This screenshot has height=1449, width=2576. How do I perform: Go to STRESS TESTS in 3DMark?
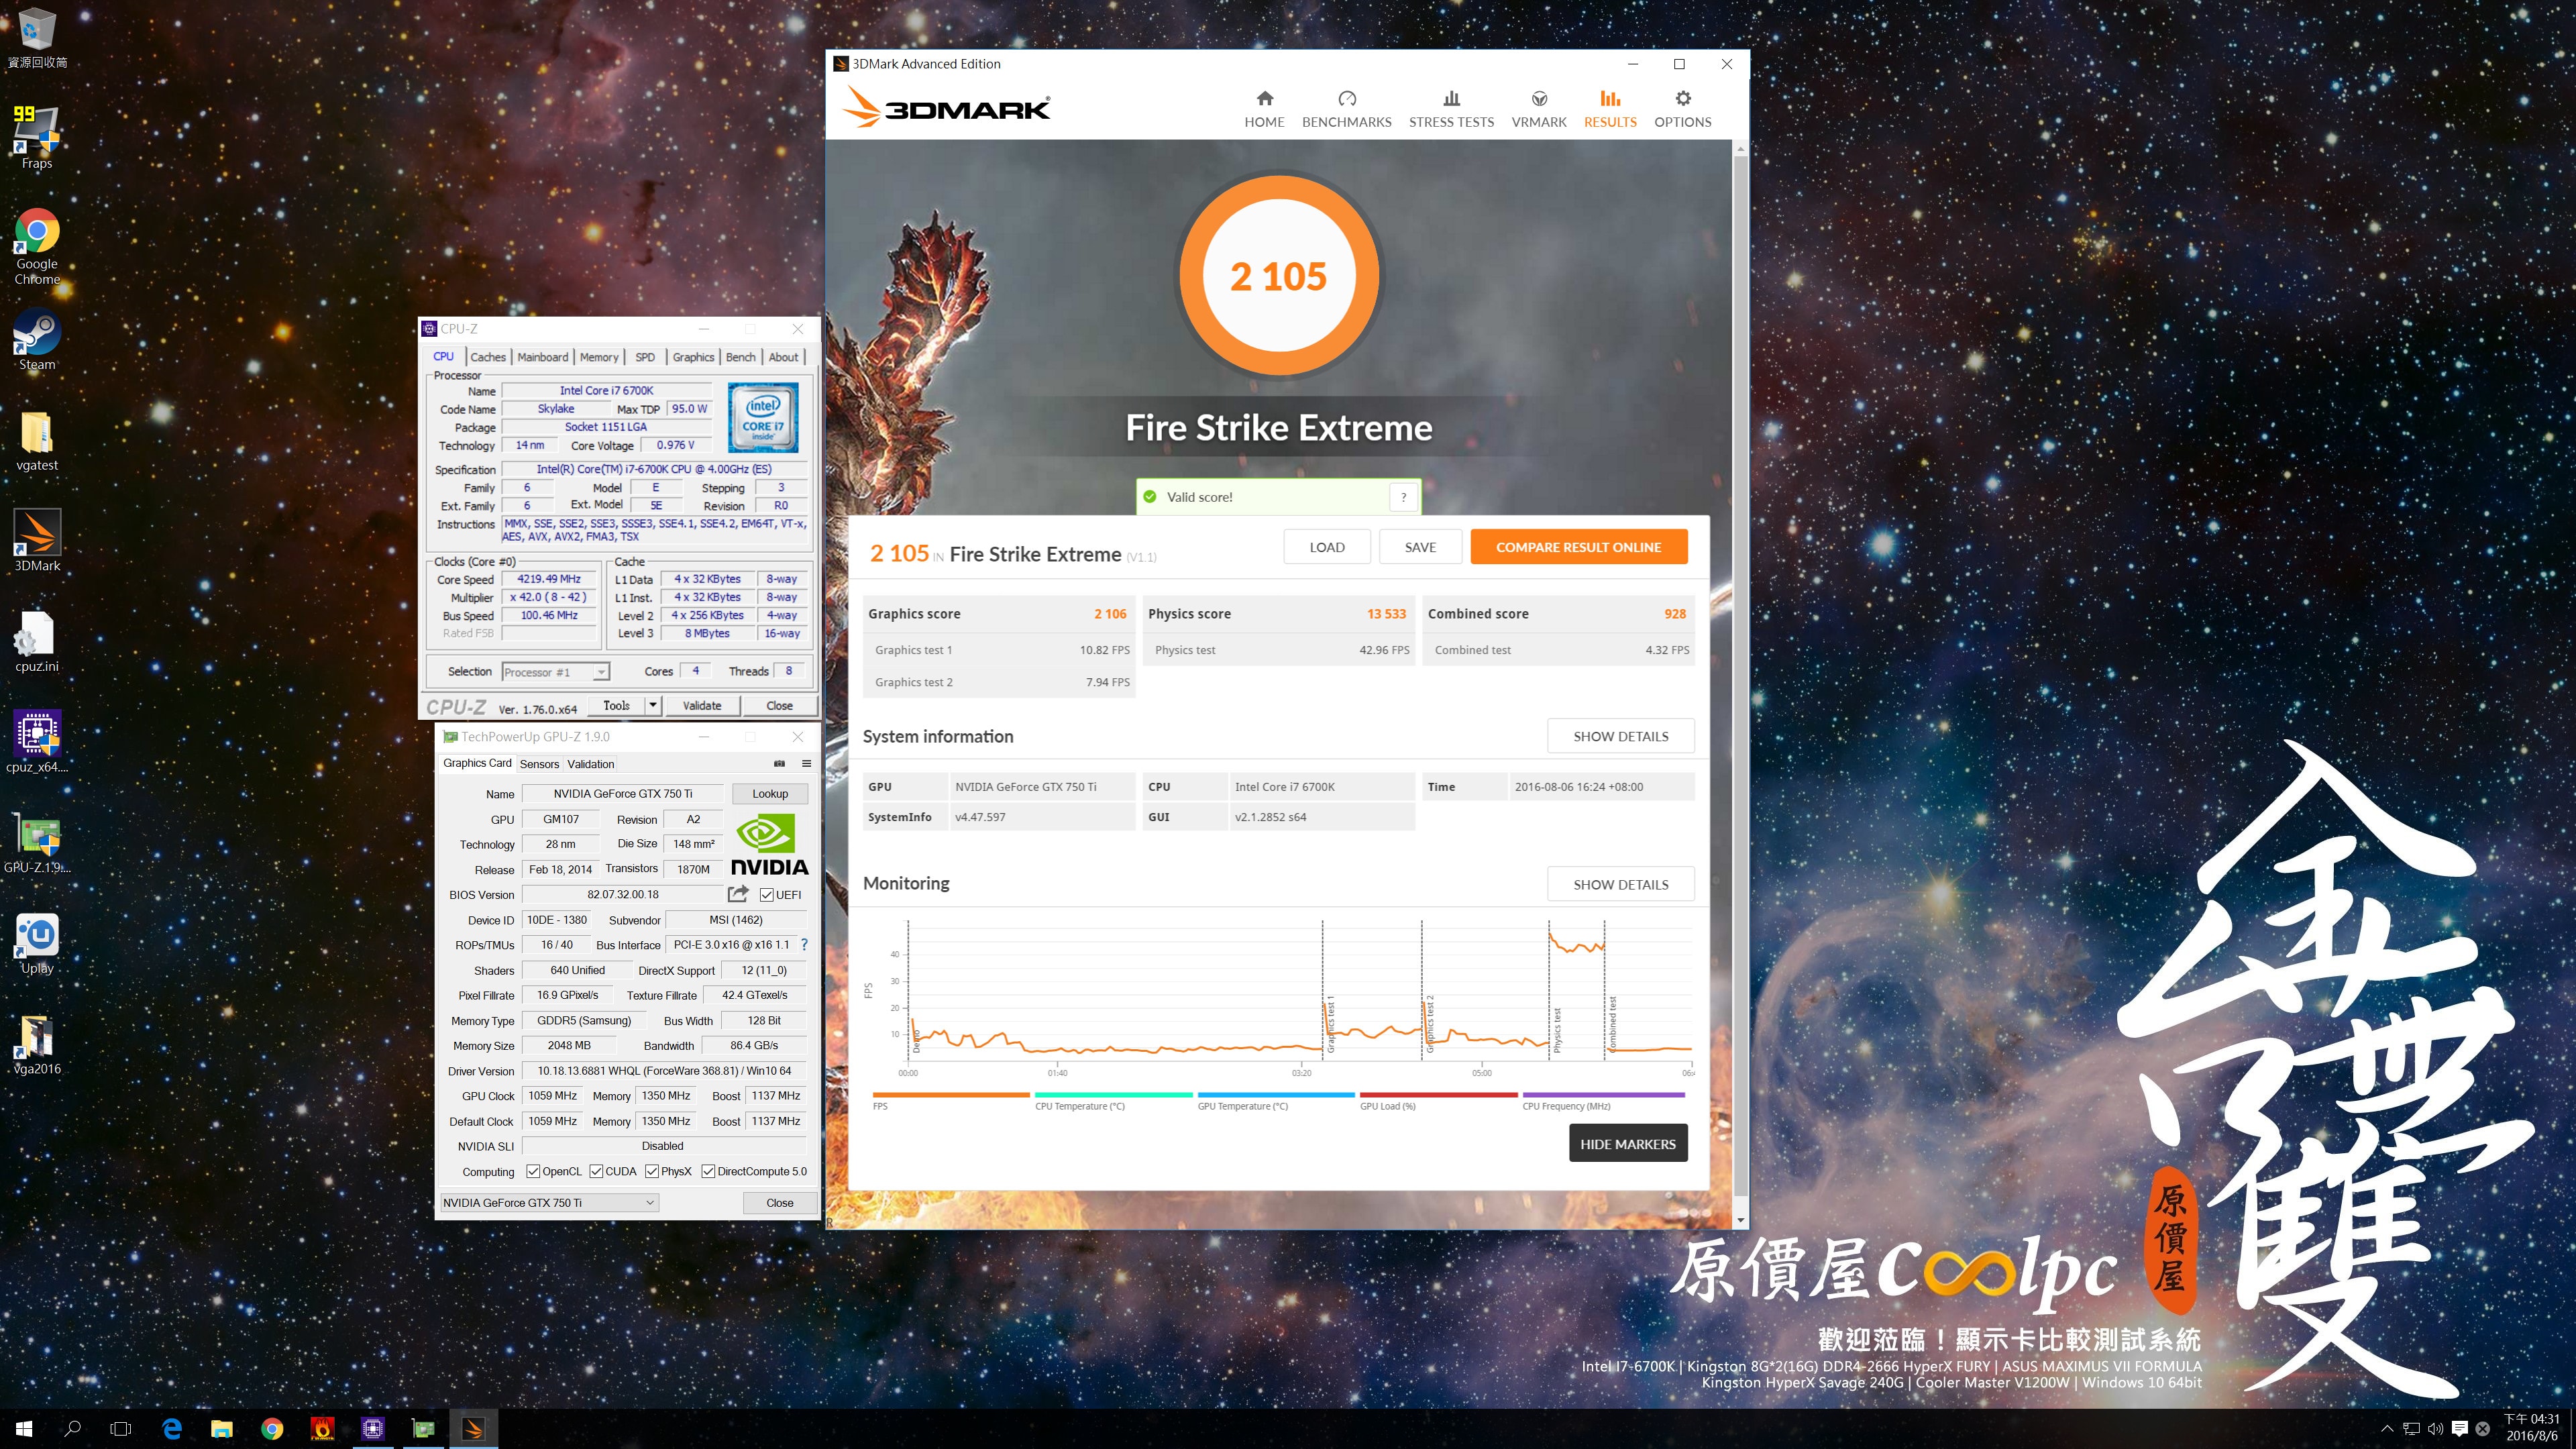pos(1451,109)
